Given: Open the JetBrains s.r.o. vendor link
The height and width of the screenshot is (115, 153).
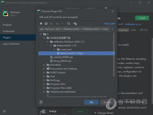Looking at the screenshot, I should coord(133,24).
